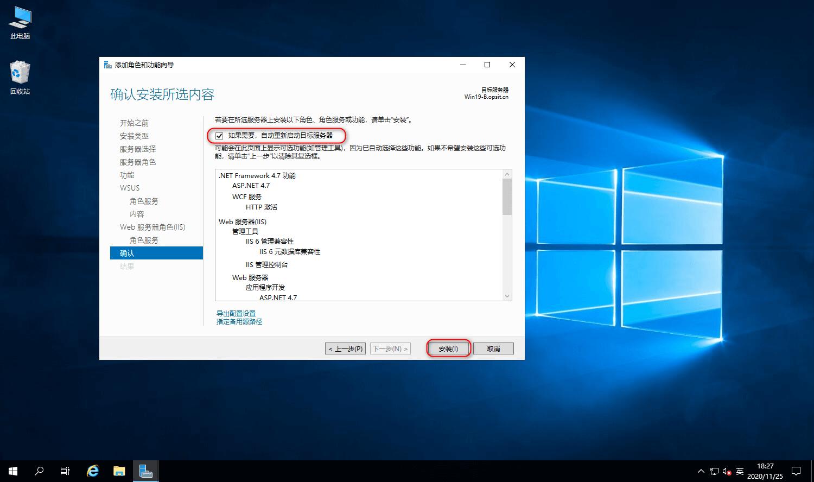Open the notification center icon
This screenshot has height=482, width=814.
pyautogui.click(x=796, y=471)
